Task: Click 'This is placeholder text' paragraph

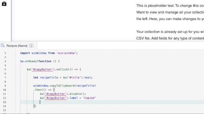Action: [x=170, y=6]
